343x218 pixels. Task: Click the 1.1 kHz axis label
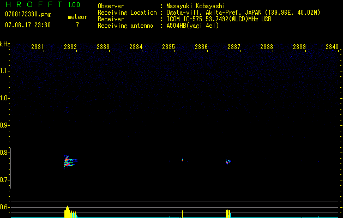coord(4,71)
